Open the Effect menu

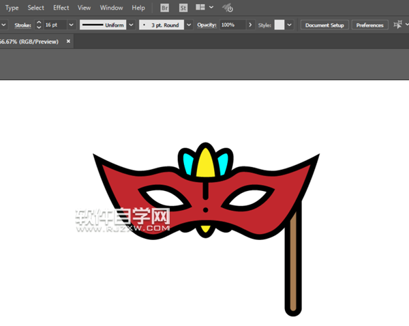point(61,8)
